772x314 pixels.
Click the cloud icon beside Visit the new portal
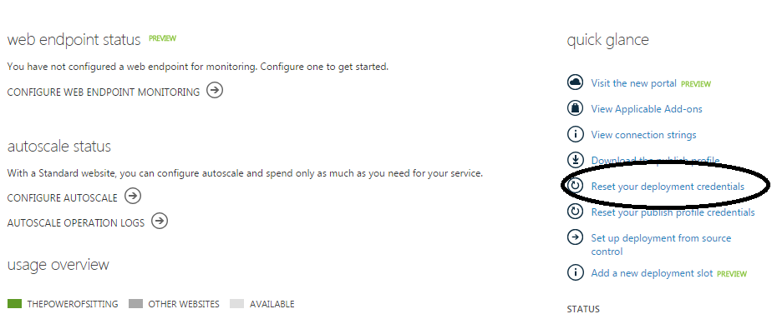click(575, 83)
